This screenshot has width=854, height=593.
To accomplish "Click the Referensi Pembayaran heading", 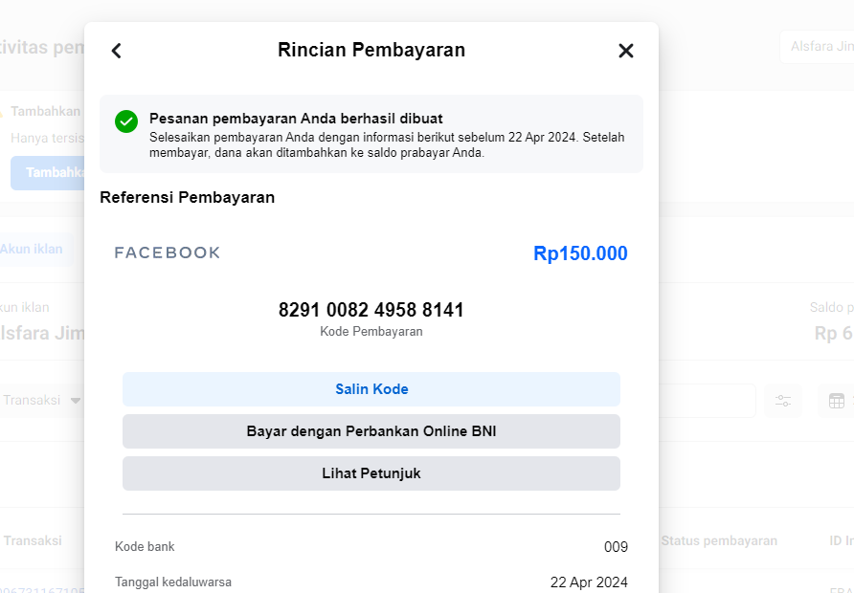I will [188, 198].
